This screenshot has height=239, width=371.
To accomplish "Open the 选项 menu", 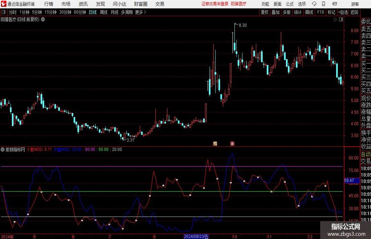I will click(302, 4).
